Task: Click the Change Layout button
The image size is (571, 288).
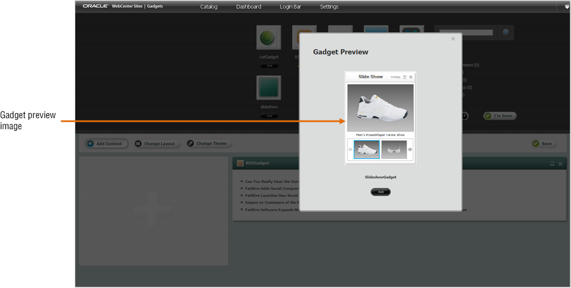Action: (157, 144)
